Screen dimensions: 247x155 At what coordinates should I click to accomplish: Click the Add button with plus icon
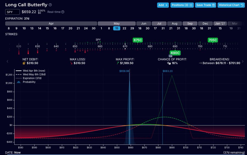pyautogui.click(x=163, y=5)
